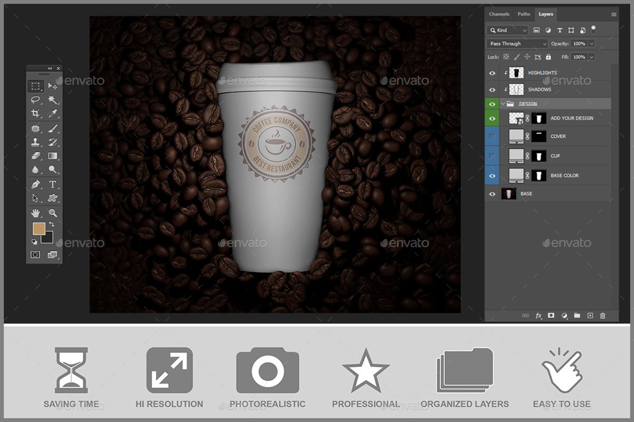
Task: Create a new fill or adjustment layer
Action: [564, 316]
